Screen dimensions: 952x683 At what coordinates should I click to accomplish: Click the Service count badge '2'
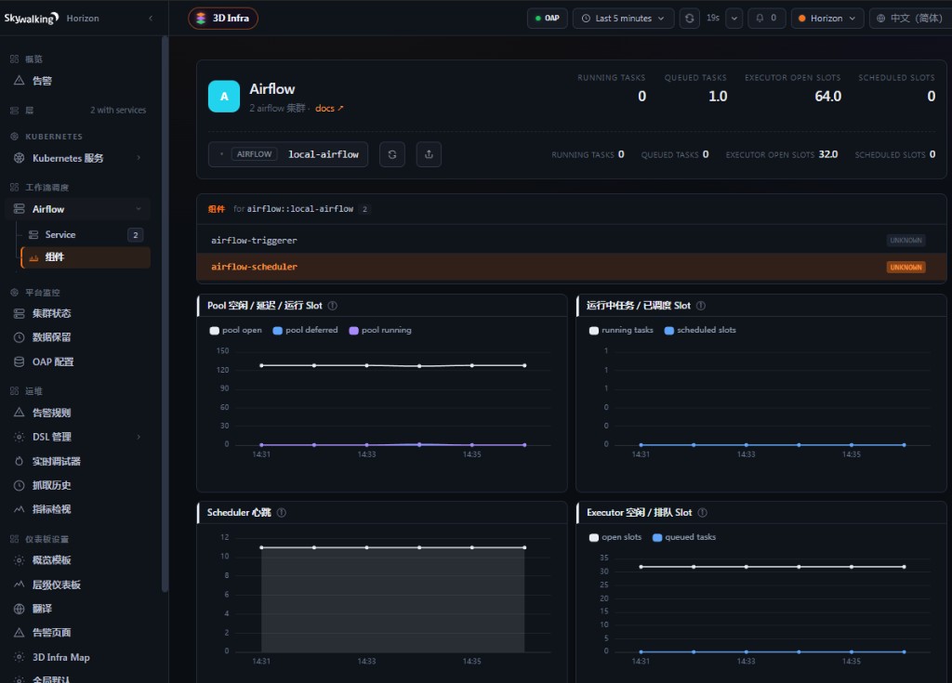136,235
